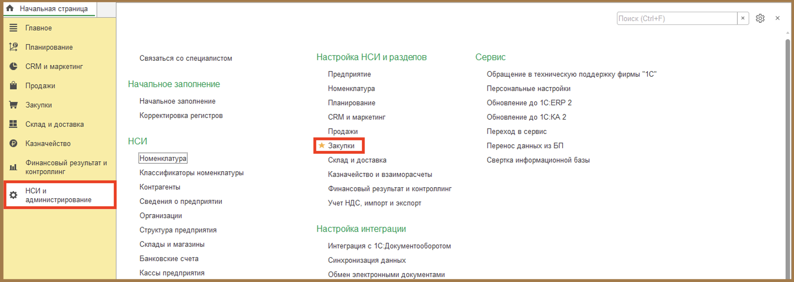This screenshot has height=282, width=794.
Task: Open Продажи settings under Настройка НСИ
Action: coord(343,131)
